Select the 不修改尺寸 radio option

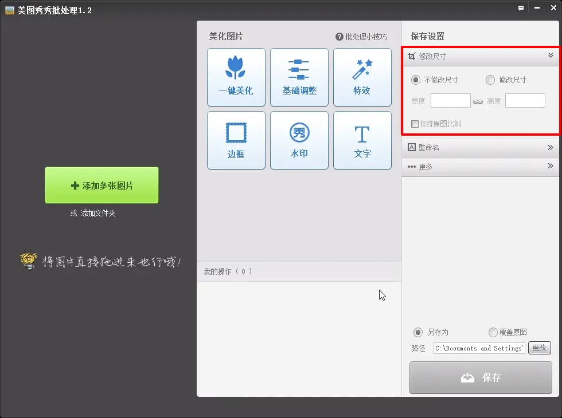coord(415,80)
